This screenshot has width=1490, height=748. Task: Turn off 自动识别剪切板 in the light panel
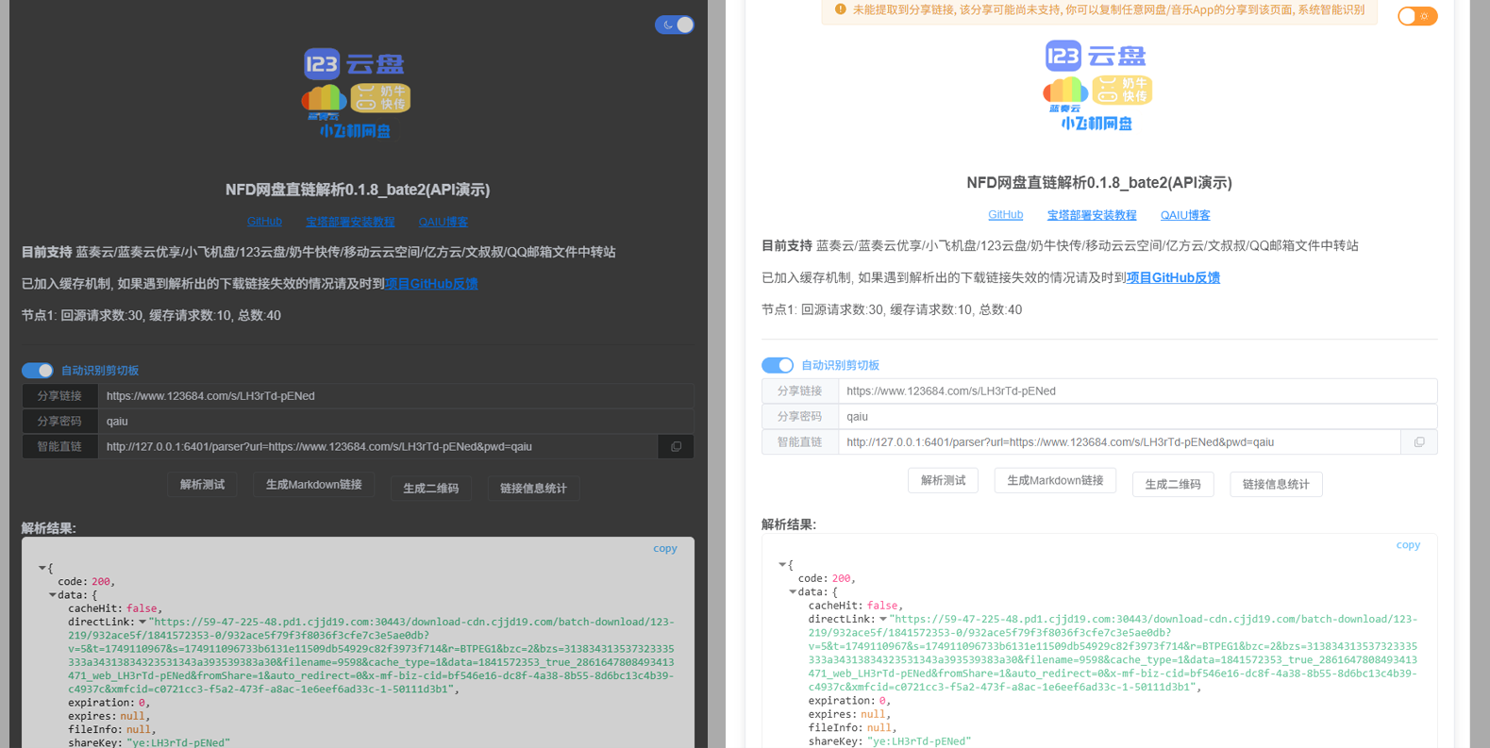tap(778, 365)
